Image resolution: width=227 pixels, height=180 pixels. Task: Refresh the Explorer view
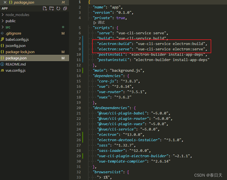click(58, 8)
